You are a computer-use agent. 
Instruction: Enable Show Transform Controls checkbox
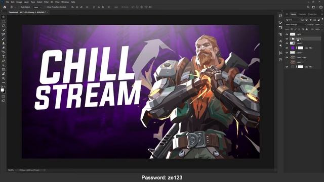click(x=46, y=7)
